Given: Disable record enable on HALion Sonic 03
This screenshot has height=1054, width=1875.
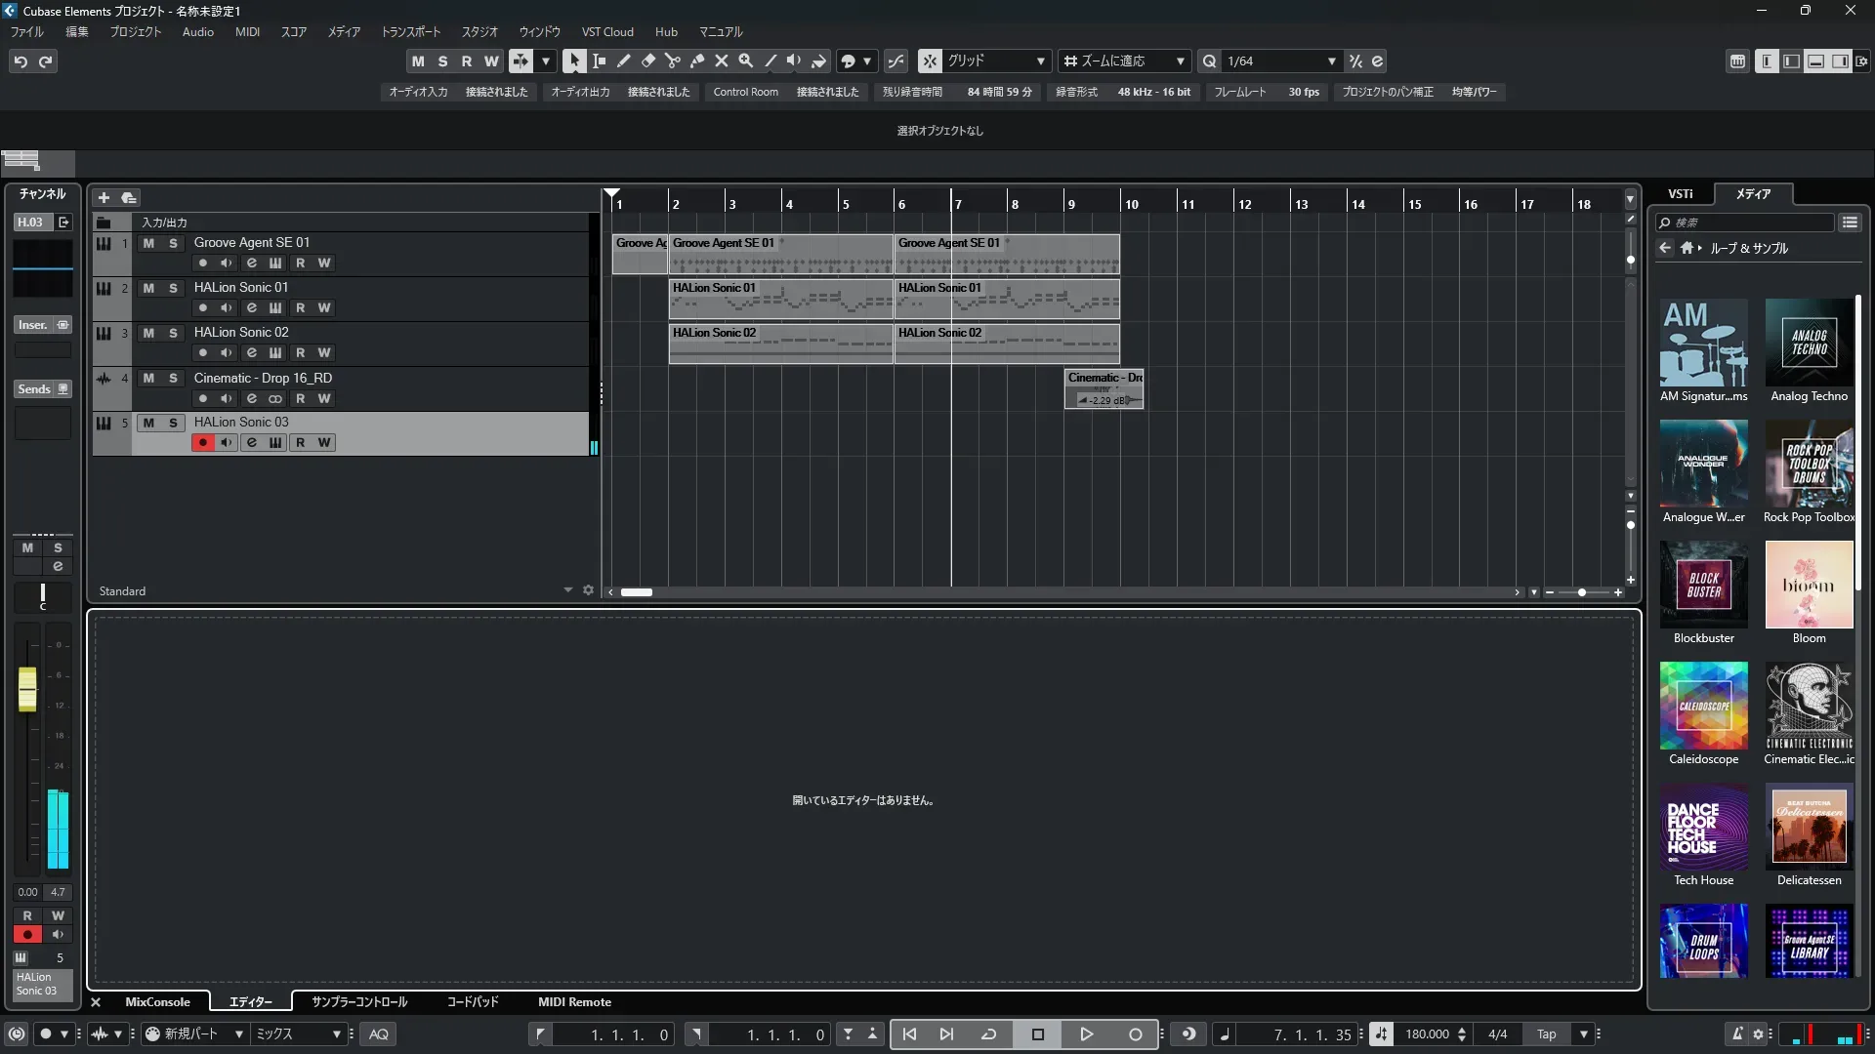Looking at the screenshot, I should pos(202,443).
